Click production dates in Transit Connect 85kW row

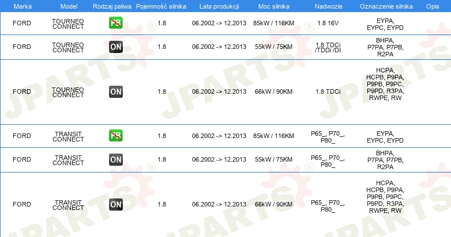pos(219,136)
